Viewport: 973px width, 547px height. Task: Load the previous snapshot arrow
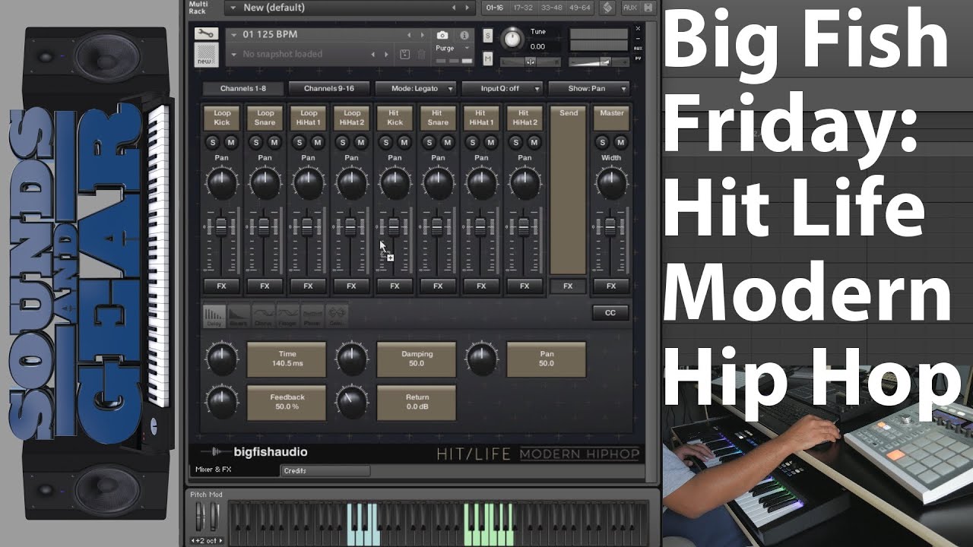(372, 55)
